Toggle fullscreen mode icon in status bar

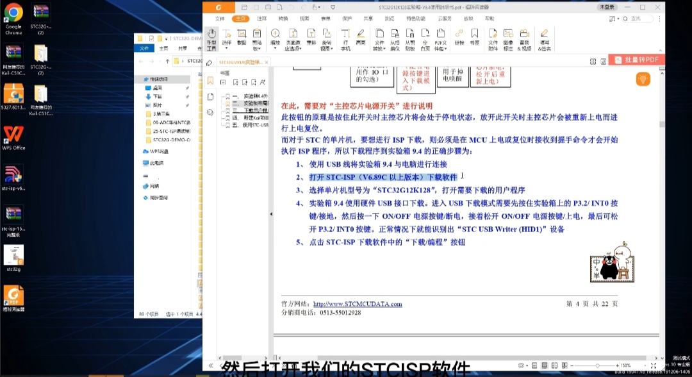pyautogui.click(x=654, y=365)
